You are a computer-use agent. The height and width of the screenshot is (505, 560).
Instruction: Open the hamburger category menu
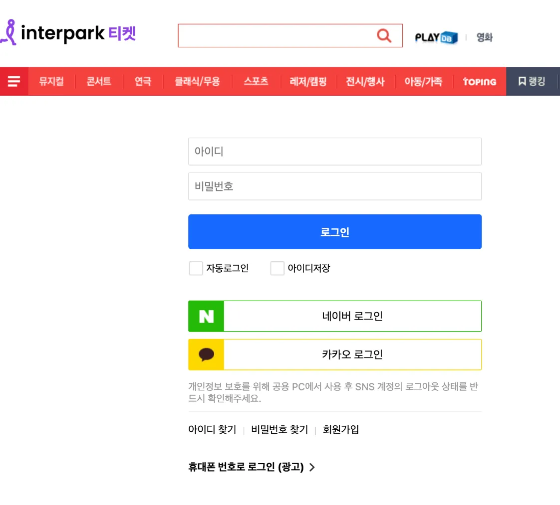[x=14, y=81]
